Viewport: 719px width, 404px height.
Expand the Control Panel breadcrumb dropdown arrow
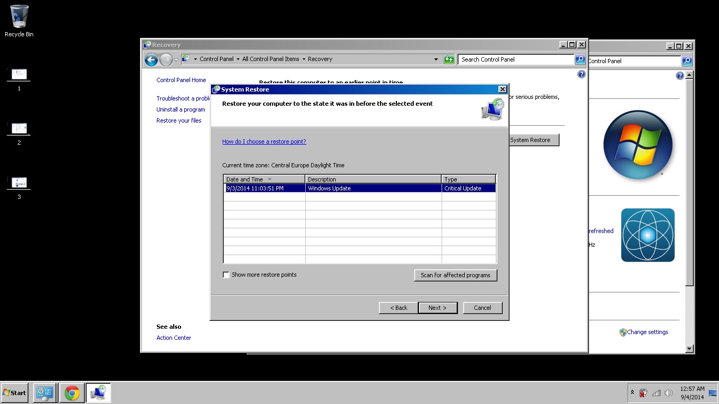238,59
